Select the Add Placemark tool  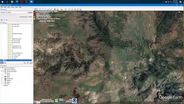pos(40,10)
